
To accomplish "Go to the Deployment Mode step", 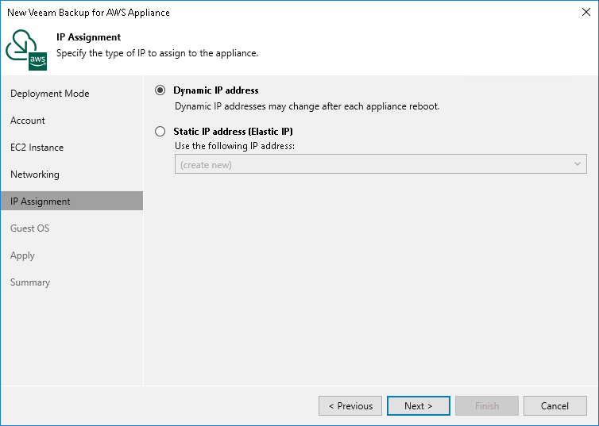I will (x=50, y=94).
